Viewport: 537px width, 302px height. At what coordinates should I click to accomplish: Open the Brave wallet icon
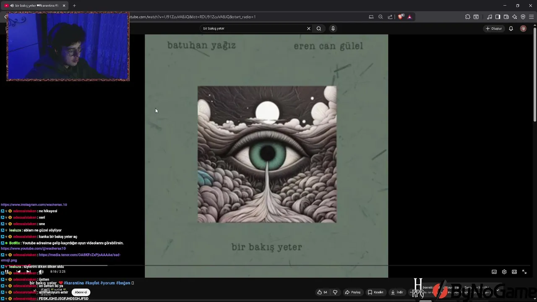[x=506, y=17]
